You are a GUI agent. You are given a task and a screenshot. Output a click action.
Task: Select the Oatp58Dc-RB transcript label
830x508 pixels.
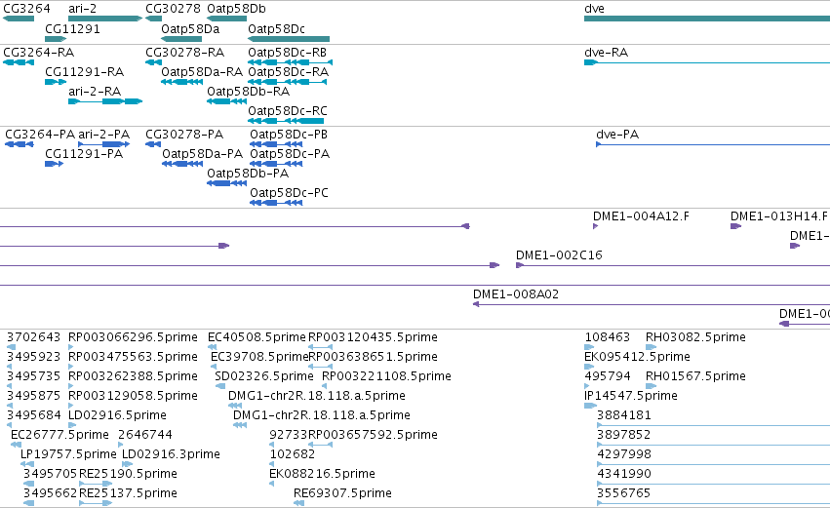tap(288, 53)
